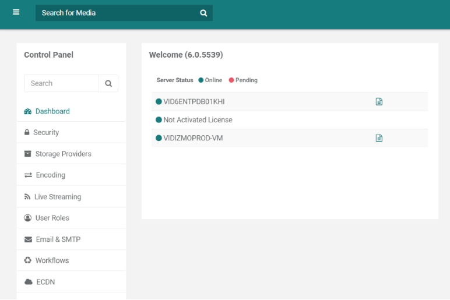
Task: Click the ECDN cloud icon
Action: tap(28, 282)
